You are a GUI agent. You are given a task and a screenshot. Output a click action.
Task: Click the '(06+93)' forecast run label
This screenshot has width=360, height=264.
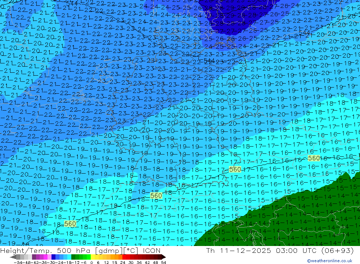(x=338, y=250)
